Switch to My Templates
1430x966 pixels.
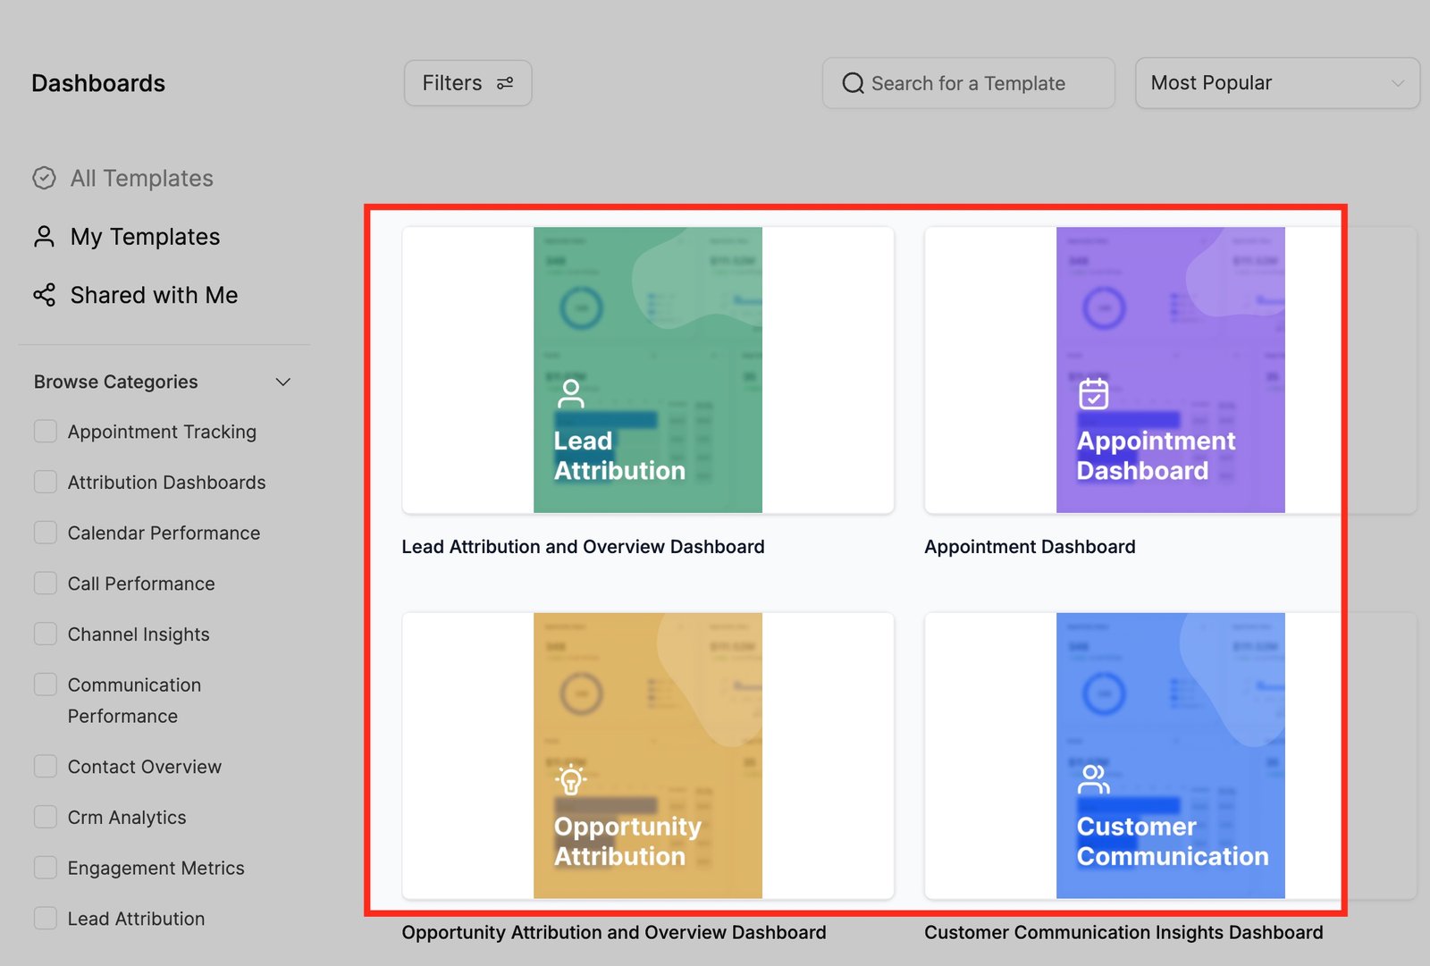[x=145, y=237]
